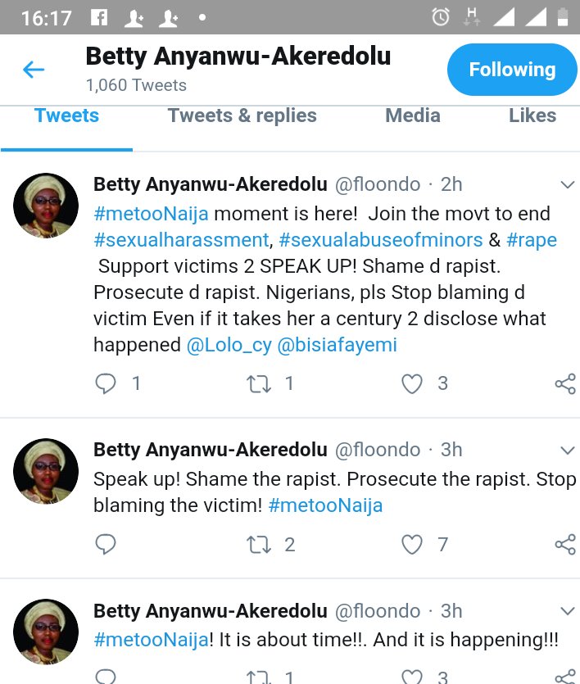Open the #sexualharassment hashtag link
Screen dimensions: 580x684
(181, 240)
